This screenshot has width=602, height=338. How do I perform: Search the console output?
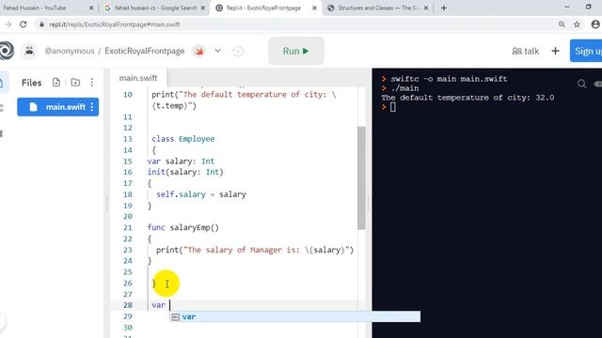tap(581, 84)
